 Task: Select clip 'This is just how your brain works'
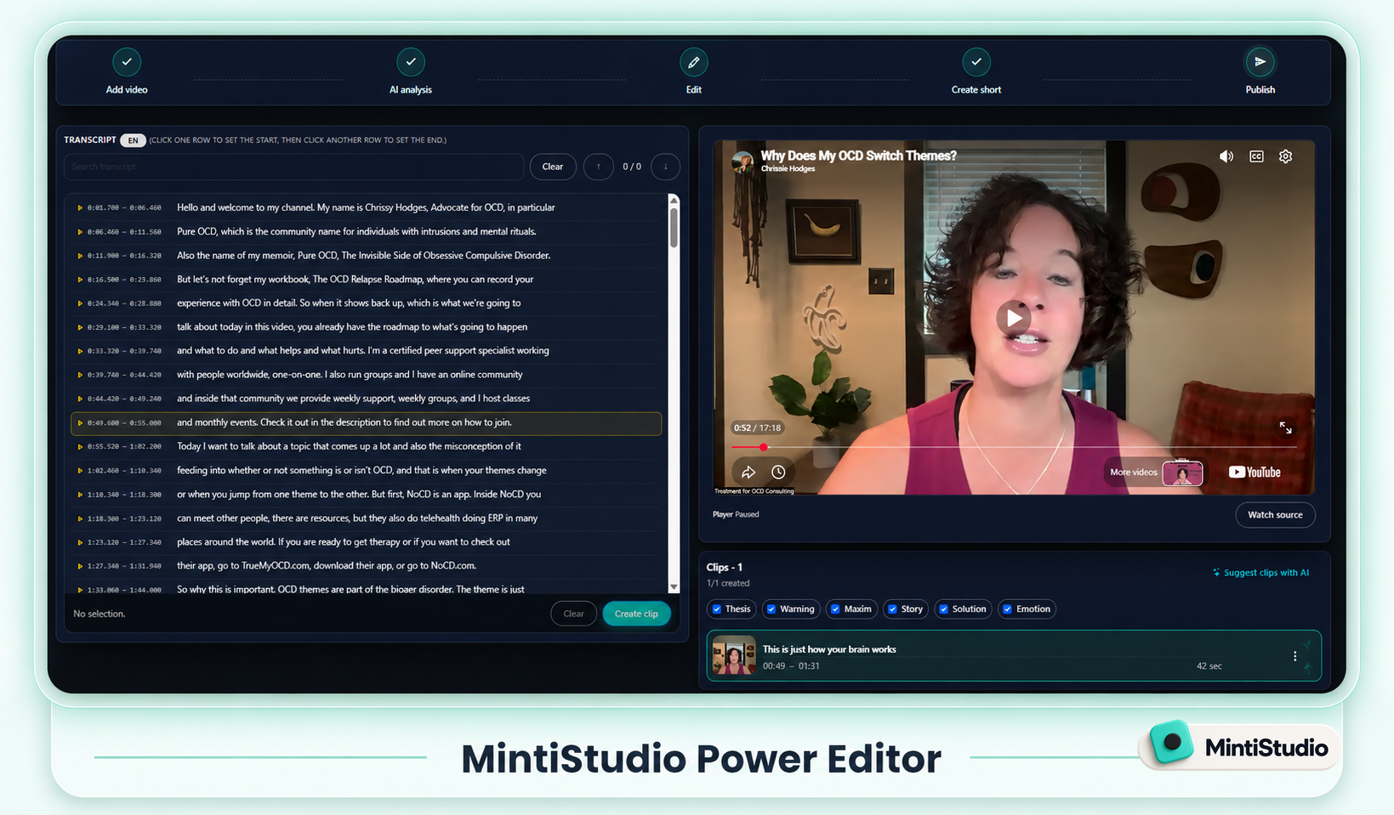[1014, 656]
